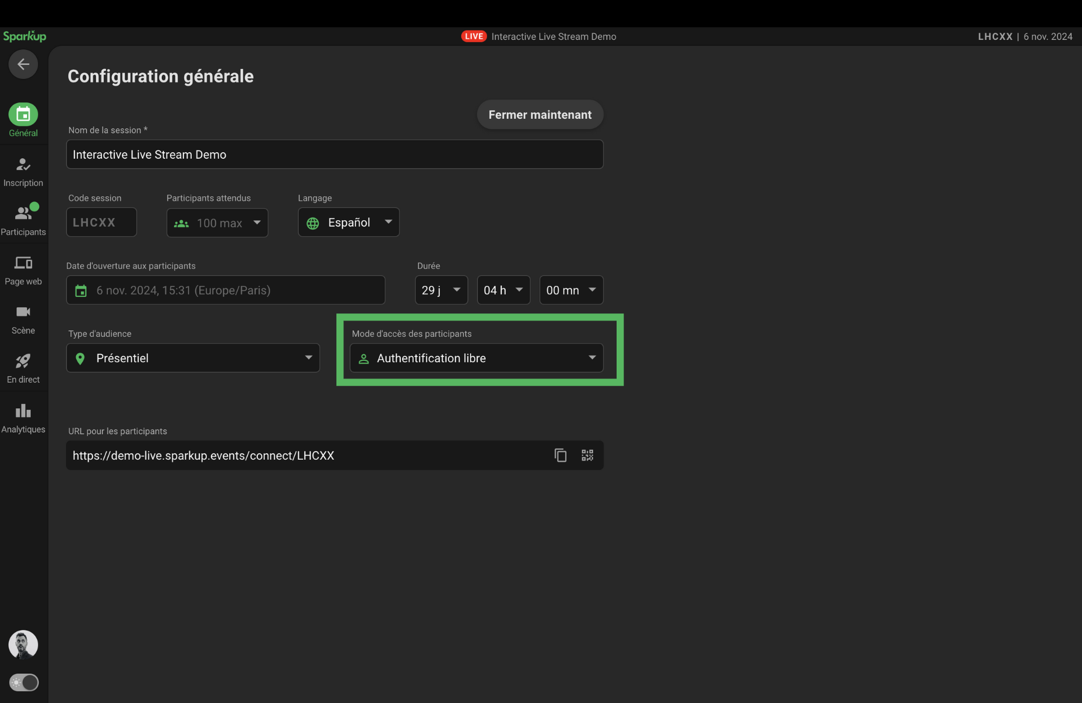Go to En direct rocket section
Screen dimensions: 1082x703
[23, 368]
